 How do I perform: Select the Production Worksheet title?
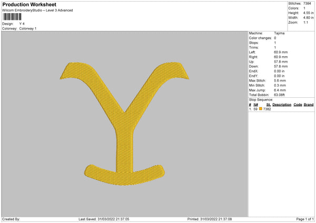tap(29, 4)
